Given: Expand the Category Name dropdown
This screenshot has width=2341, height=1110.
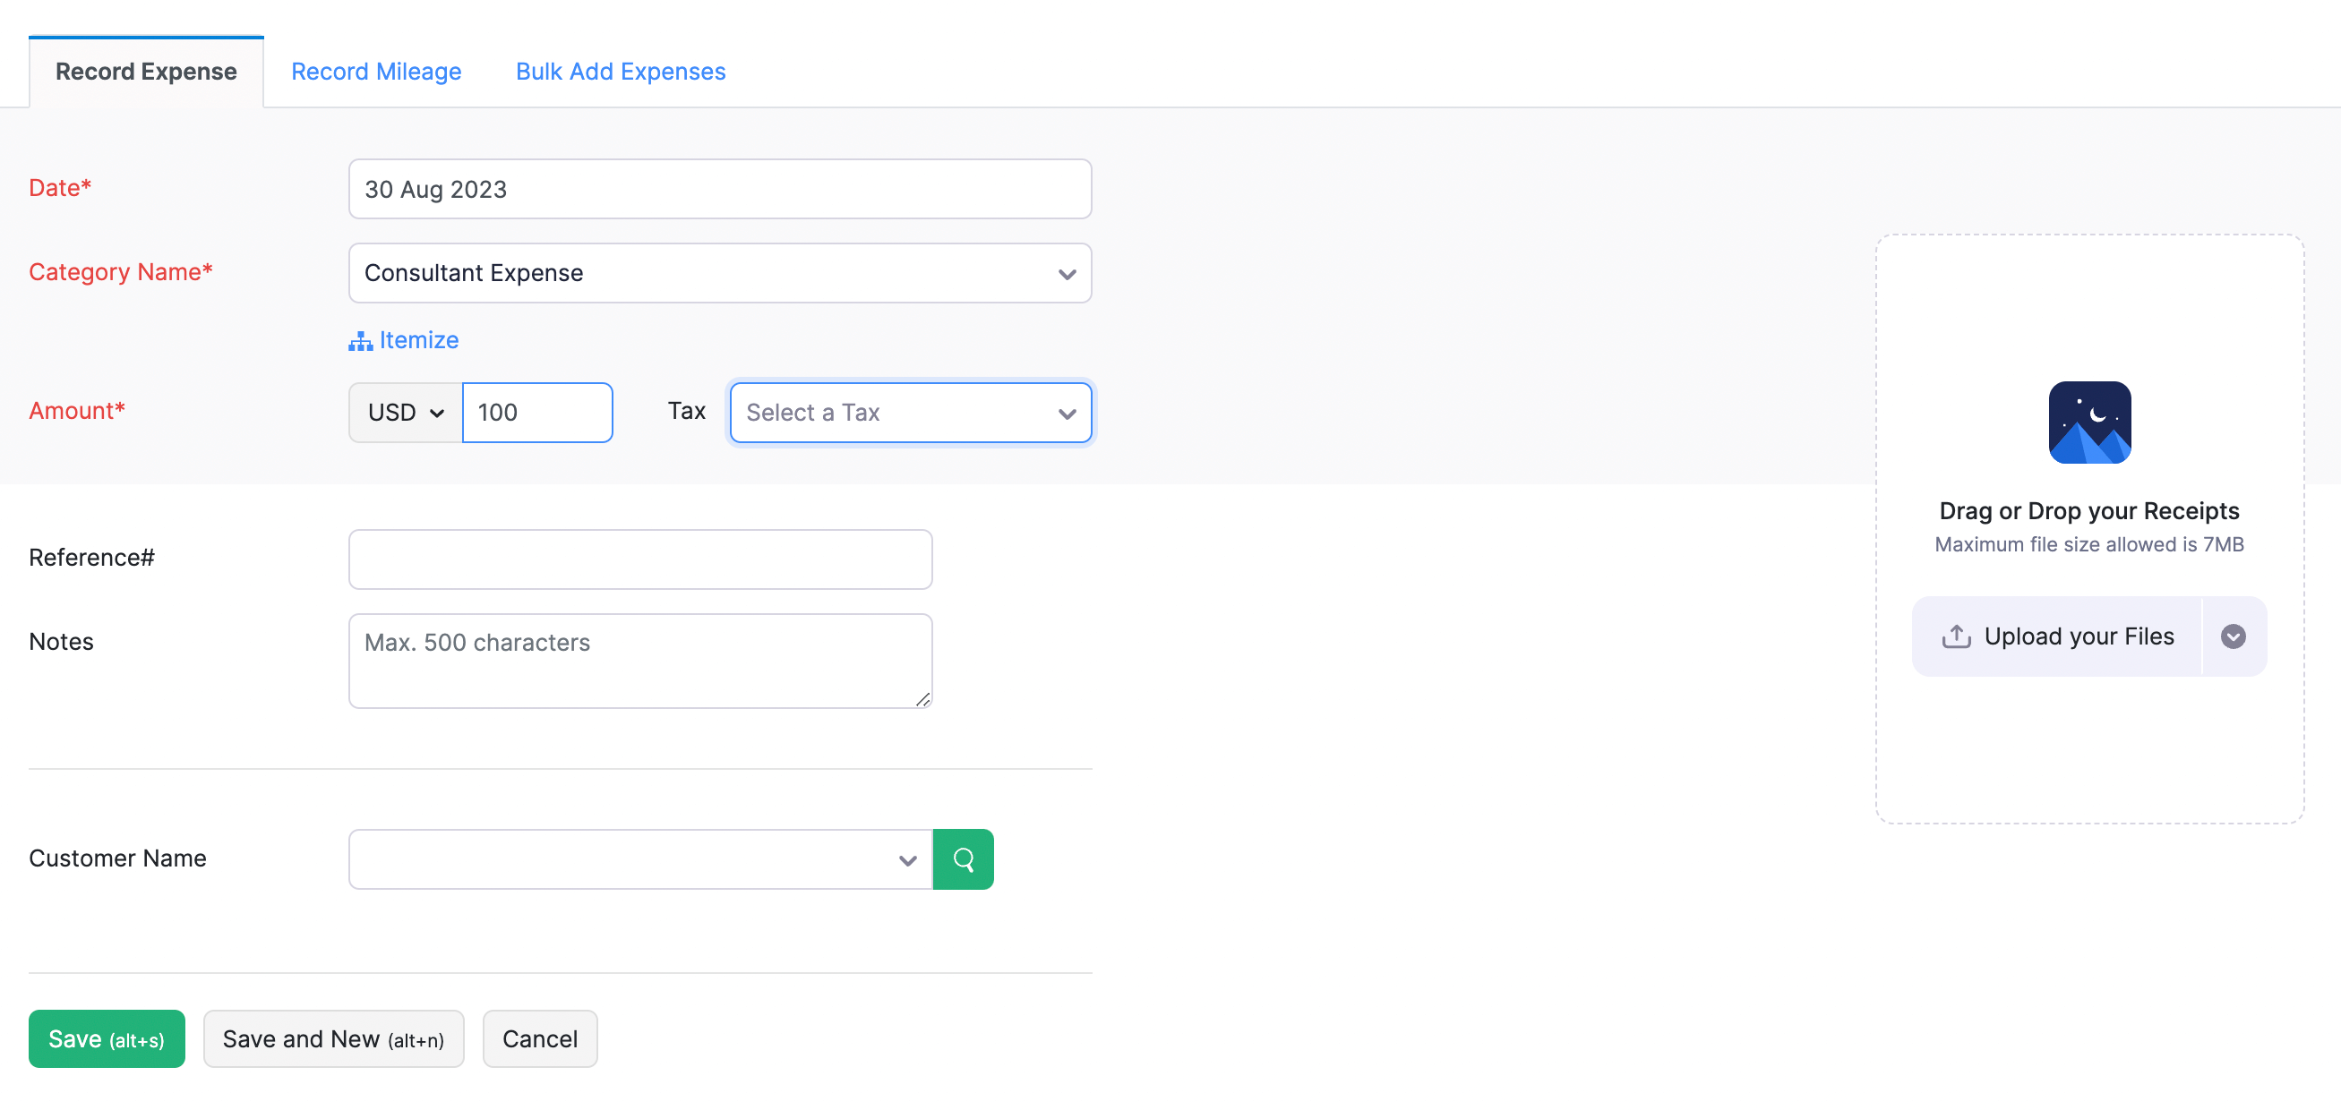Looking at the screenshot, I should pyautogui.click(x=1067, y=273).
